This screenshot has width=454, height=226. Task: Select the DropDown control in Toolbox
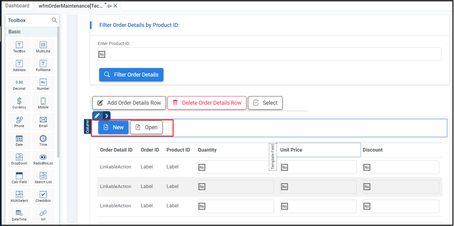click(x=19, y=159)
